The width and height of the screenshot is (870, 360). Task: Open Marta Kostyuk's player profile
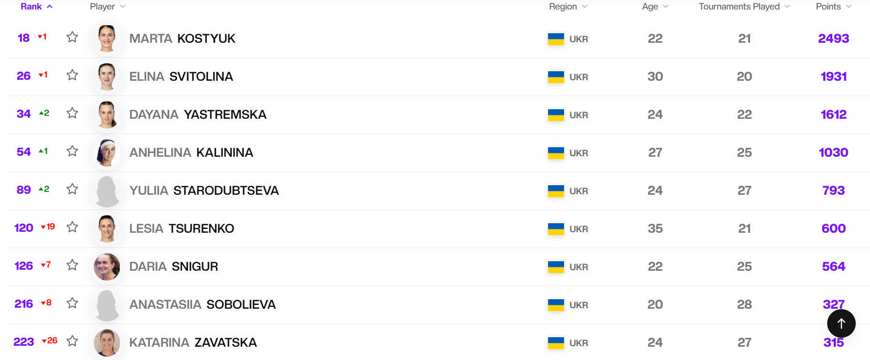pyautogui.click(x=182, y=38)
